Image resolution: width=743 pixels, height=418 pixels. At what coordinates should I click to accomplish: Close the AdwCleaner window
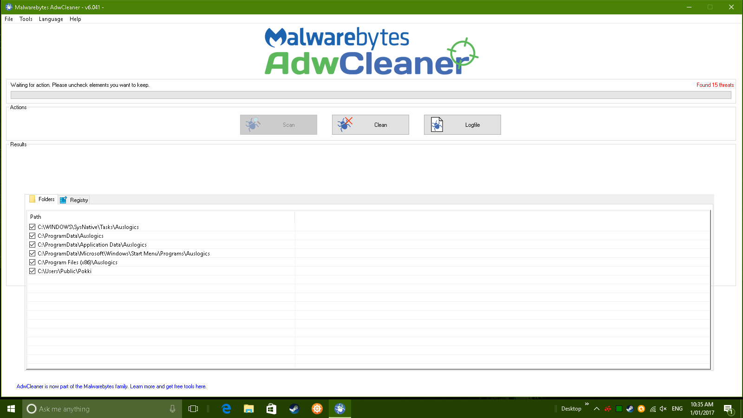[731, 7]
